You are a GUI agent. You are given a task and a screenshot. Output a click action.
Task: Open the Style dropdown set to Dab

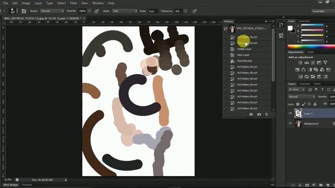[125, 11]
